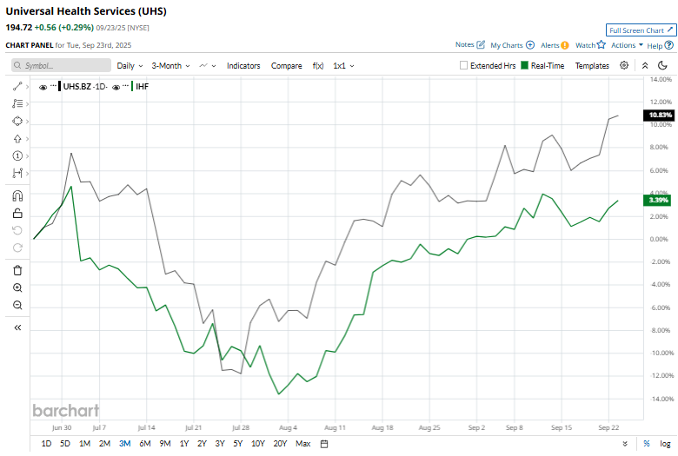This screenshot has height=456, width=678.
Task: Click the 10.83% price label
Action: [x=661, y=115]
